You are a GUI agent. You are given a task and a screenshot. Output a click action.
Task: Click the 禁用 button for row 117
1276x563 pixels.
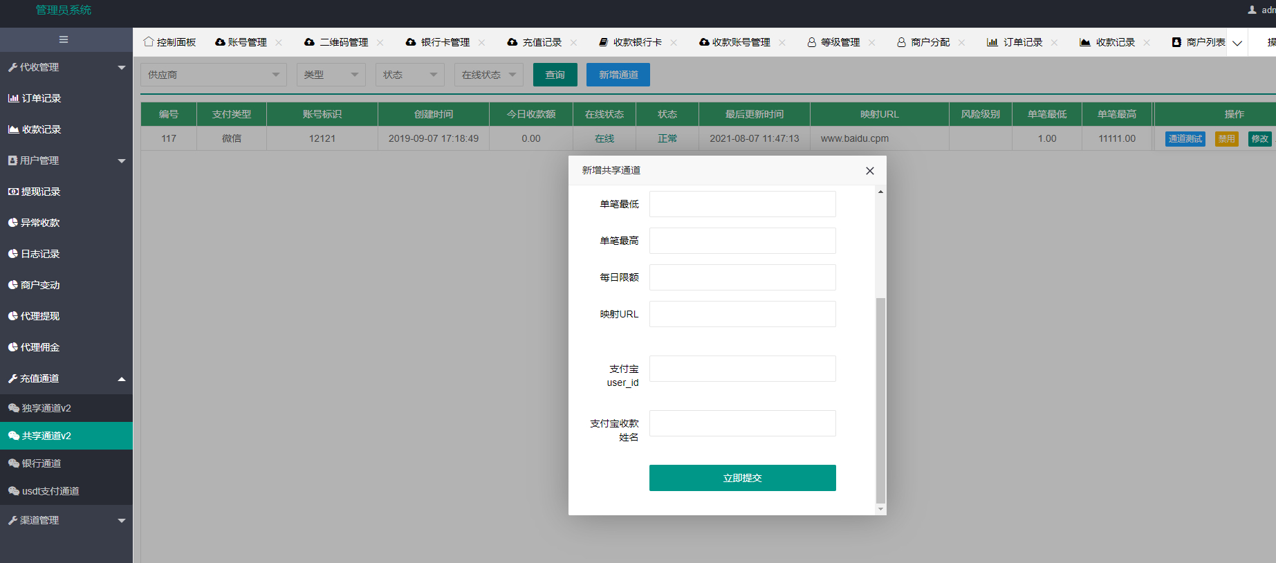[1226, 139]
